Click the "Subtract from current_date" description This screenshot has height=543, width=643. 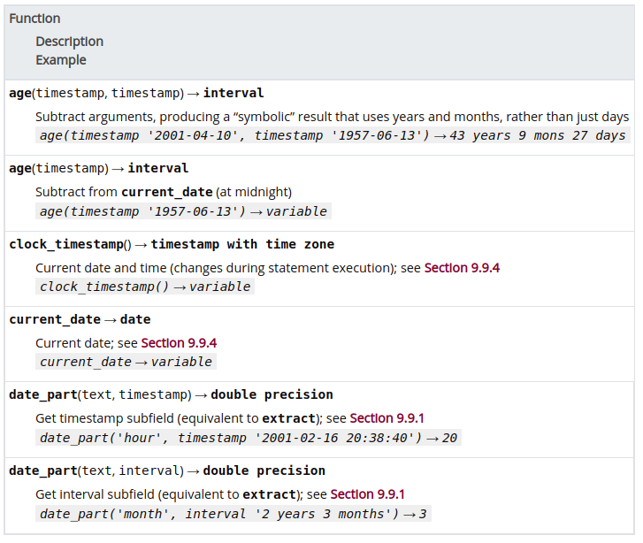click(x=164, y=192)
